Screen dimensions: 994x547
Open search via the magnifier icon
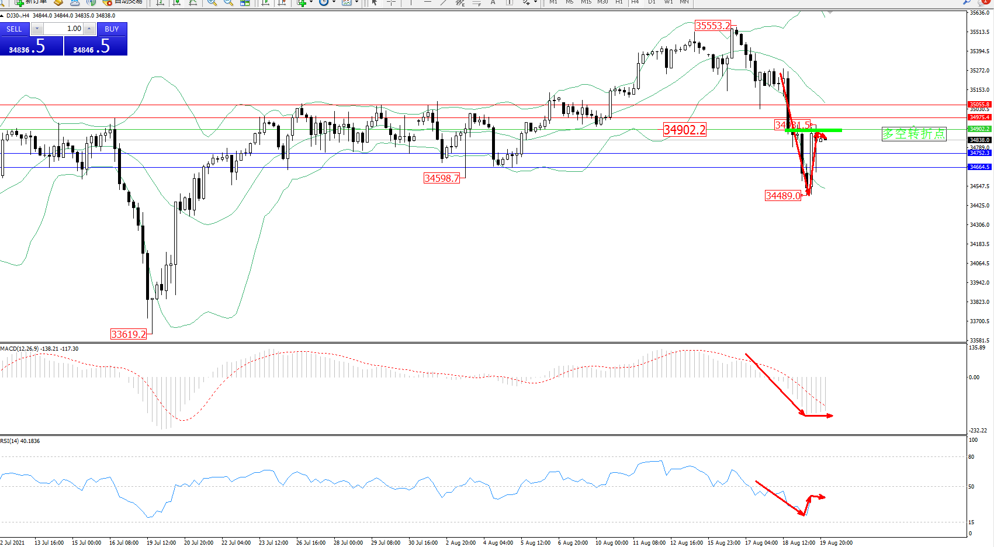pos(967,2)
